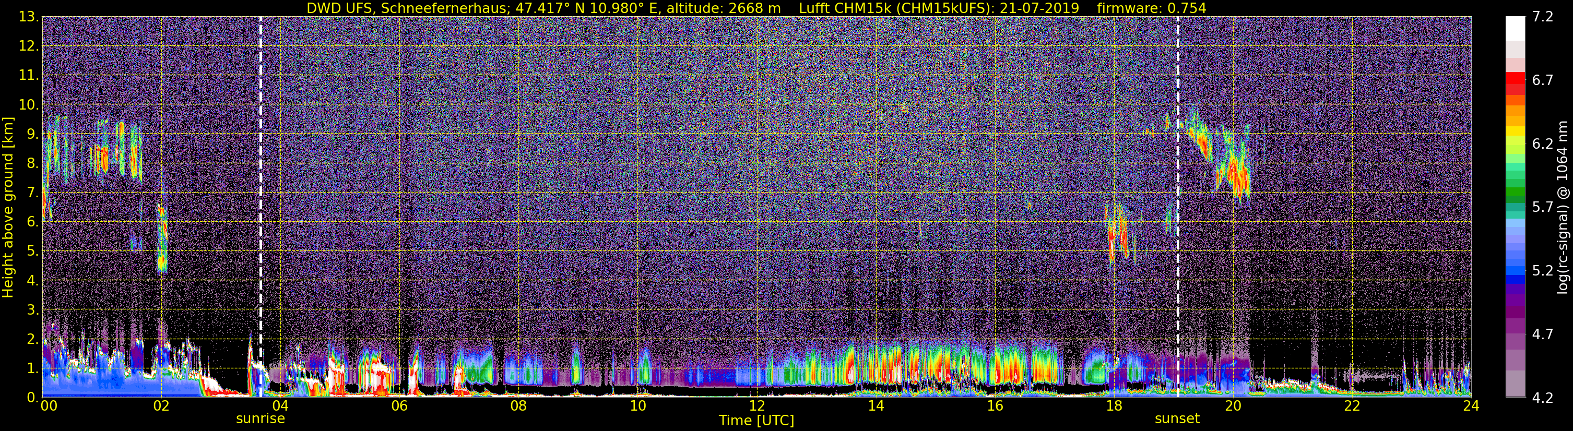
Task: Click the '22' time axis tick label
Action: 1352,406
